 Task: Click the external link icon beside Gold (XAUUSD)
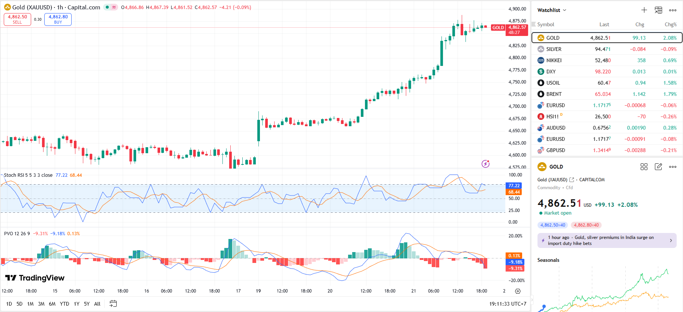572,180
